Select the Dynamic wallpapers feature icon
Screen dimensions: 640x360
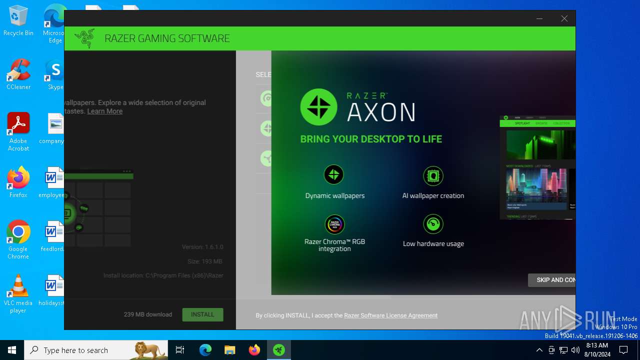pyautogui.click(x=334, y=175)
